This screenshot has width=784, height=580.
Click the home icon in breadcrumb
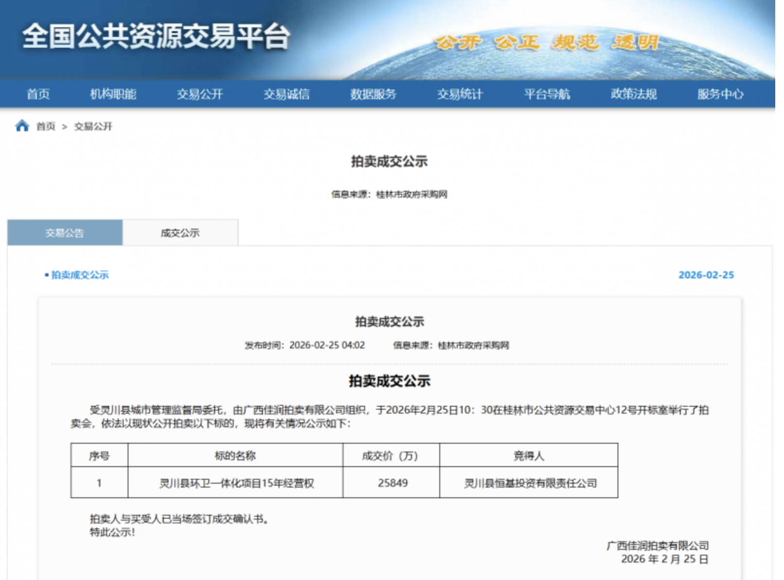tap(22, 126)
